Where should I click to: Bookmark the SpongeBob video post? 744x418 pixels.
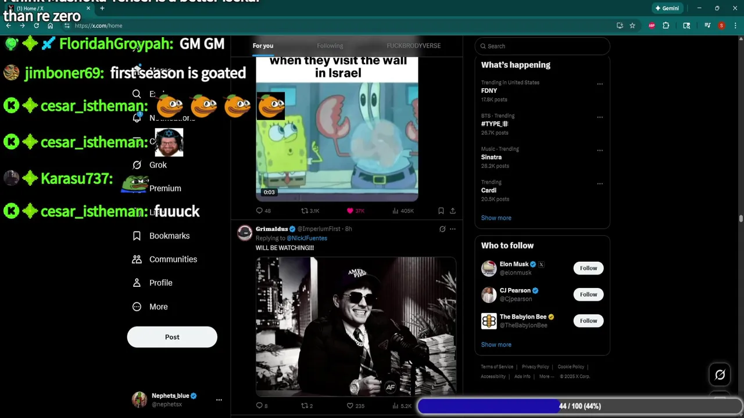441,211
